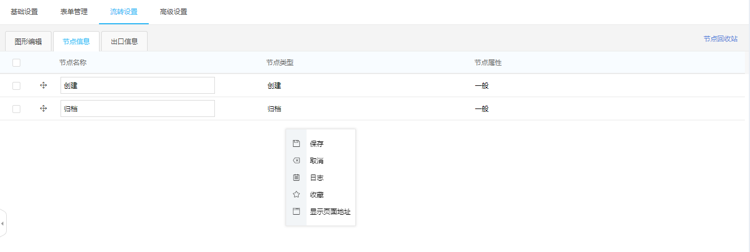Switch to the 基础设置 tab
This screenshot has width=750, height=252.
[24, 12]
